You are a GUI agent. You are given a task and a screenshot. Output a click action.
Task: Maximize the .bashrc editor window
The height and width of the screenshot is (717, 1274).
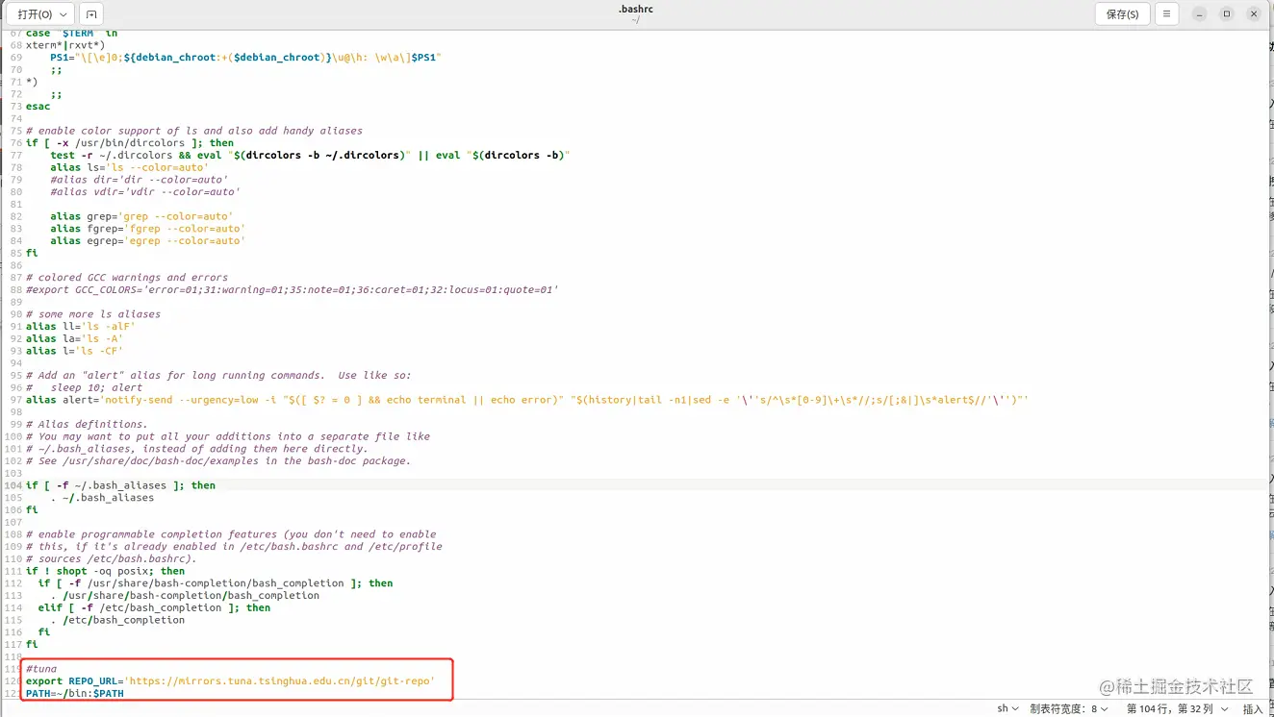(x=1226, y=14)
